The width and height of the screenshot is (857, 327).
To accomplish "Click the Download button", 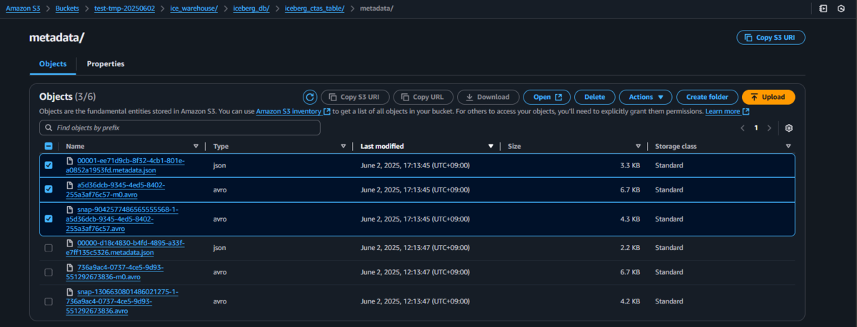I will coord(488,97).
